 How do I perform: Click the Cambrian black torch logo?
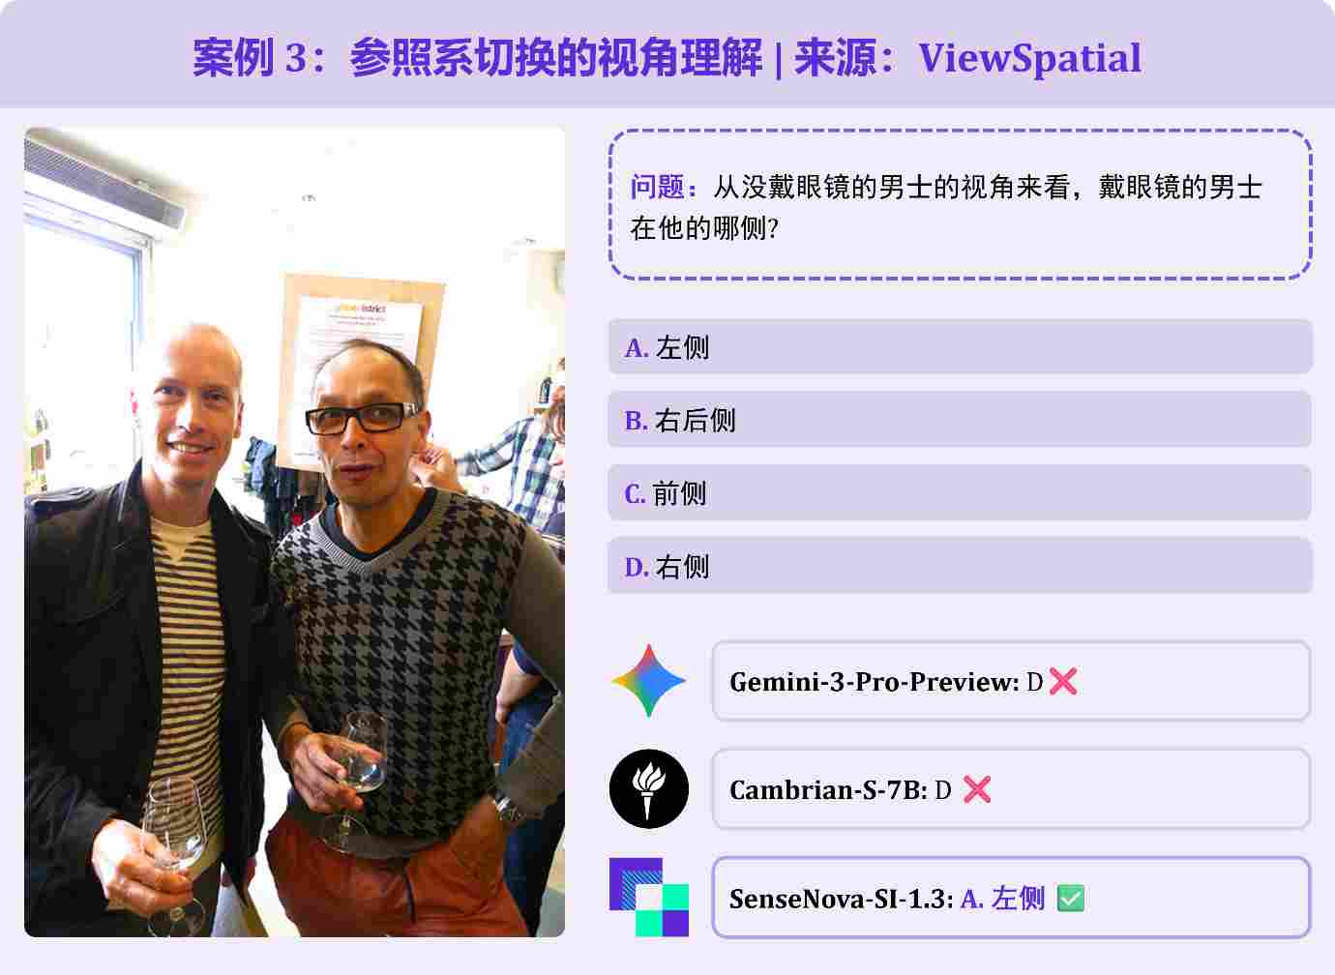click(649, 789)
